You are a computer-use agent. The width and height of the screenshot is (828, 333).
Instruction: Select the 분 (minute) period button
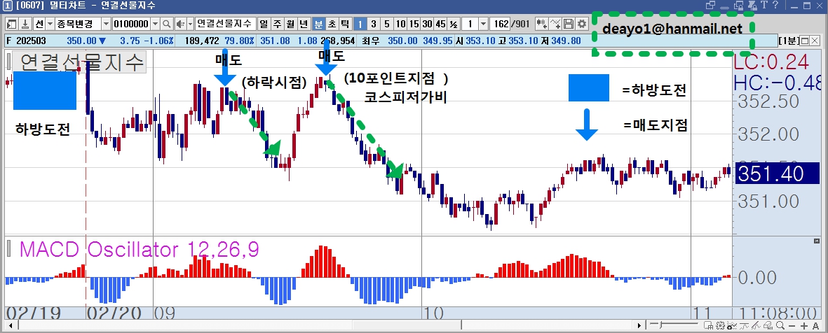(319, 24)
